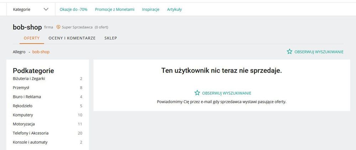The width and height of the screenshot is (356, 150).
Task: Open Artykuły link
Action: click(174, 9)
